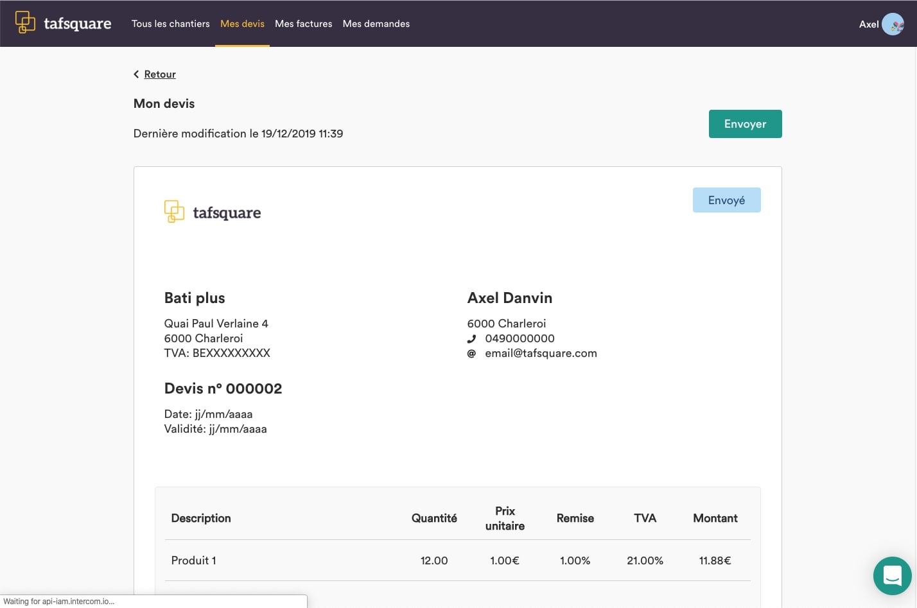
Task: Click the phone number 0490000000
Action: pyautogui.click(x=520, y=338)
